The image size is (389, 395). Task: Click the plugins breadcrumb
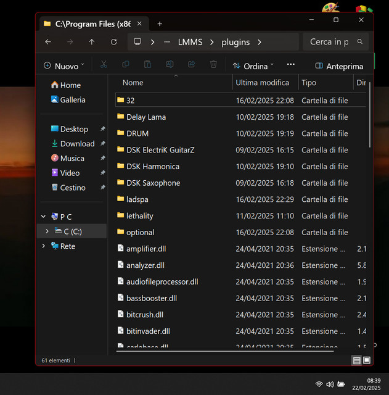tap(235, 42)
